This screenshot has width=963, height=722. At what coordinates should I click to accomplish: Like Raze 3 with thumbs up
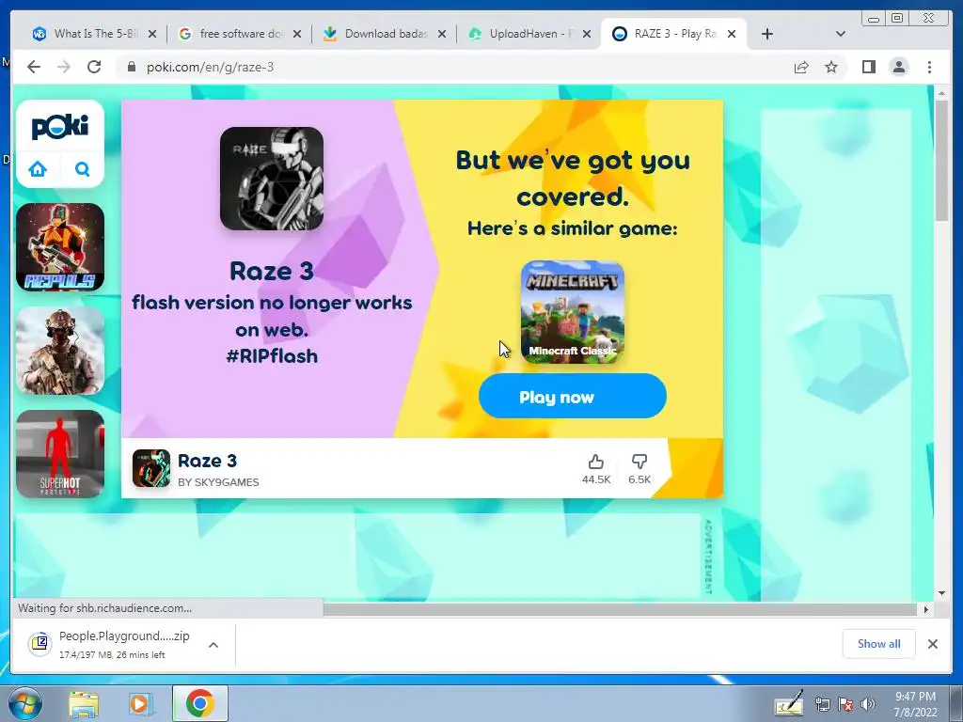[x=595, y=470]
